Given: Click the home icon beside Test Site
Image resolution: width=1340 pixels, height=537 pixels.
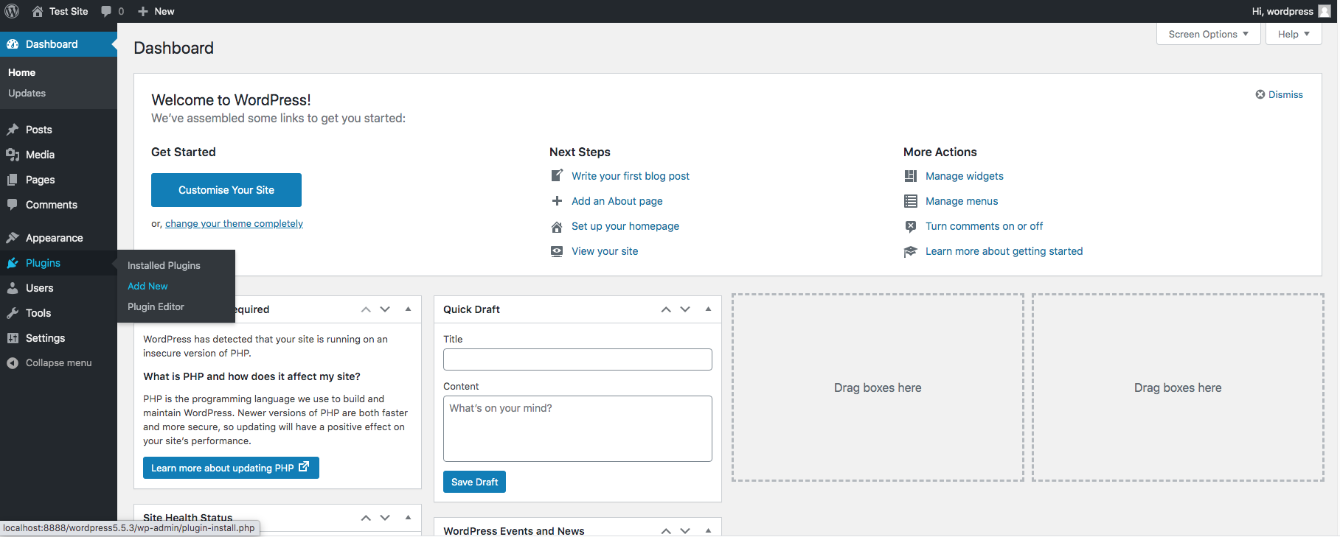Looking at the screenshot, I should 38,11.
